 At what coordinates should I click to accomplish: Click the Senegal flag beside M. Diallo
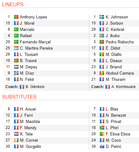click(x=102, y=54)
